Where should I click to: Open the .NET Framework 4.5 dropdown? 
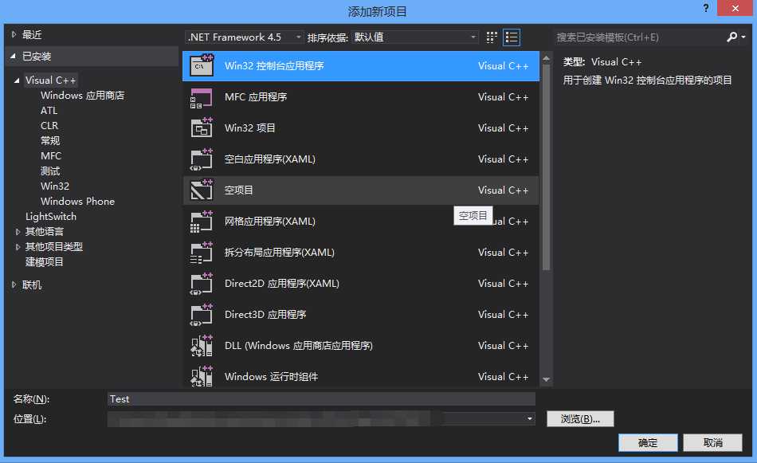245,37
